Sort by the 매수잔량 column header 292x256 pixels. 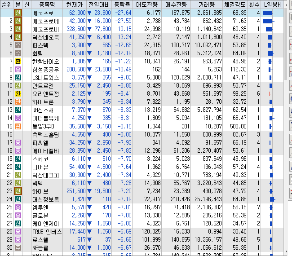coord(176,4)
